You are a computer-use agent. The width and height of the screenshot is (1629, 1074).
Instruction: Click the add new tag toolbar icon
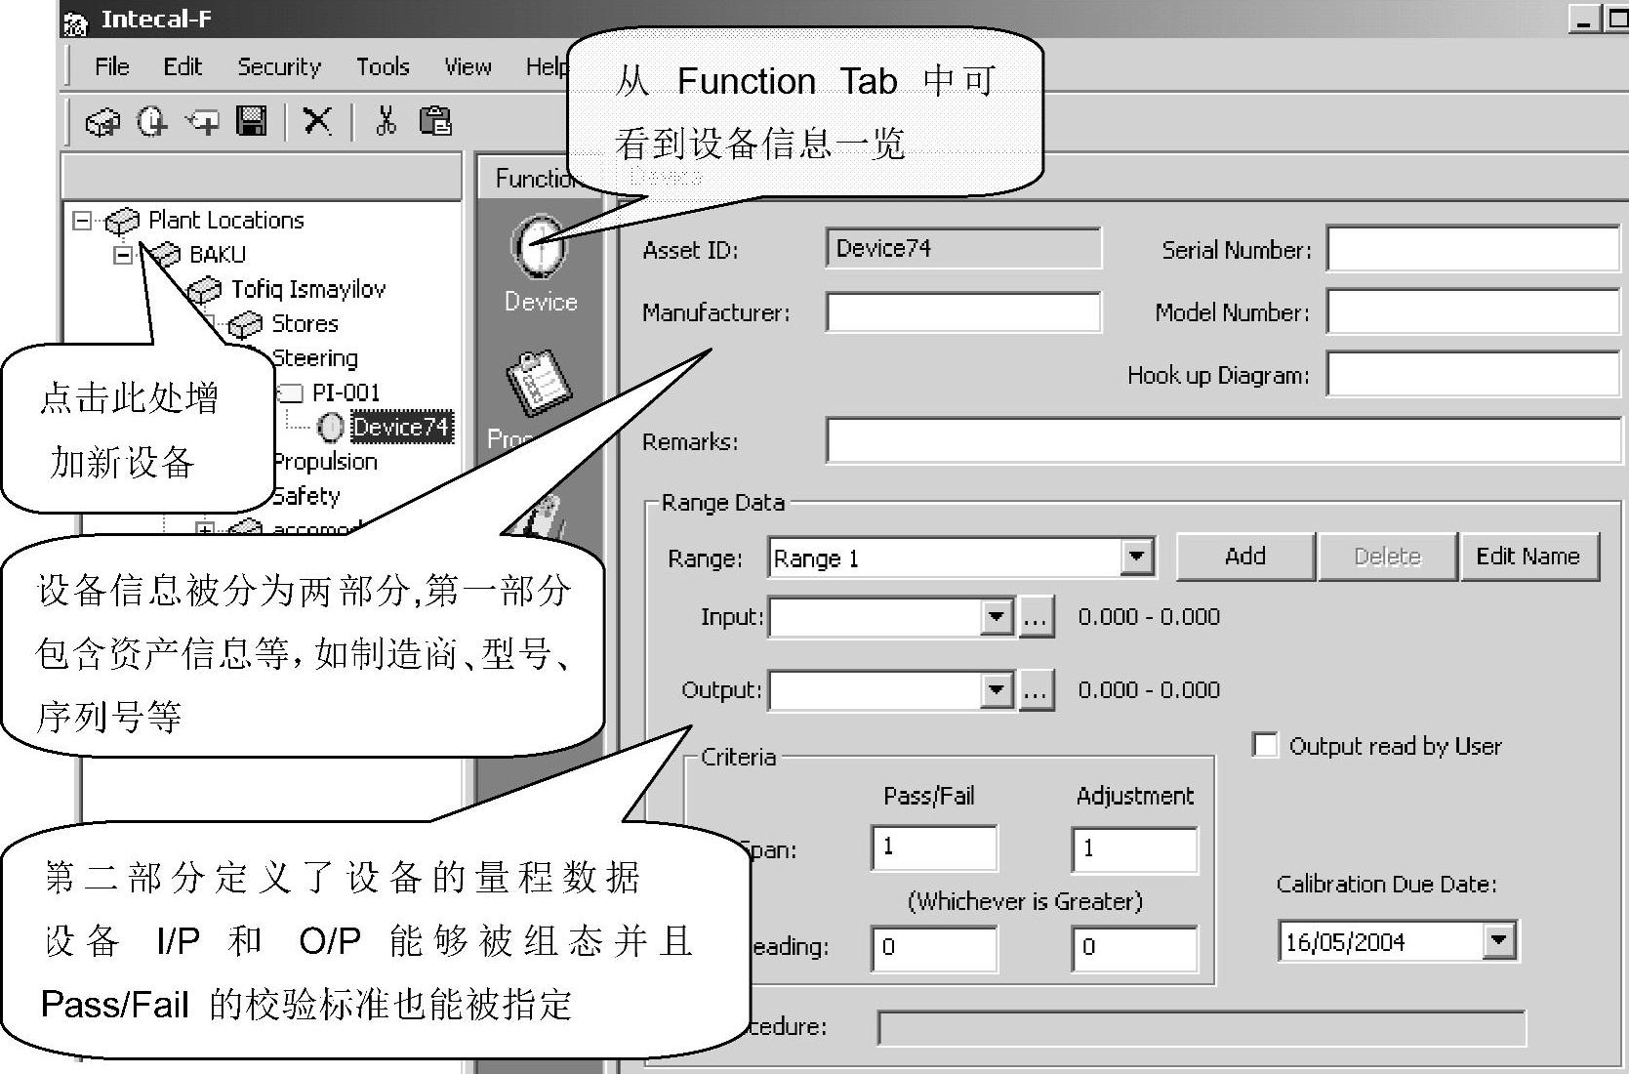click(x=203, y=122)
